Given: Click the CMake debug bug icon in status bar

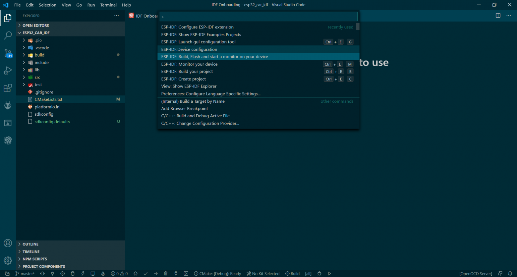Looking at the screenshot, I should tap(319, 274).
